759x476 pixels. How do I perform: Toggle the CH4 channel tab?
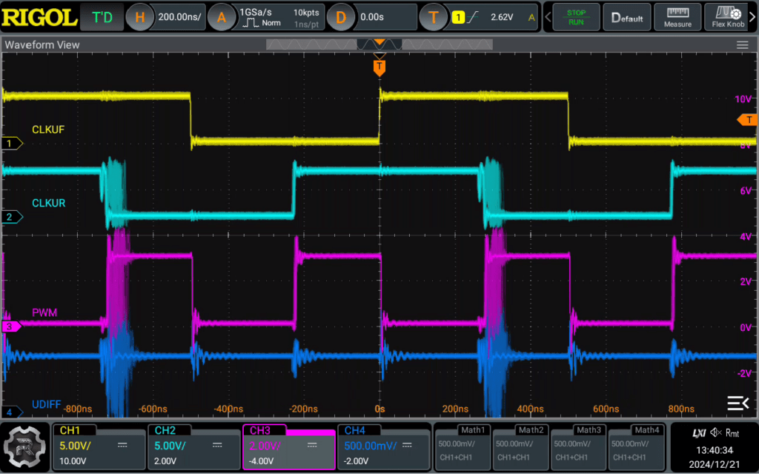pyautogui.click(x=383, y=447)
